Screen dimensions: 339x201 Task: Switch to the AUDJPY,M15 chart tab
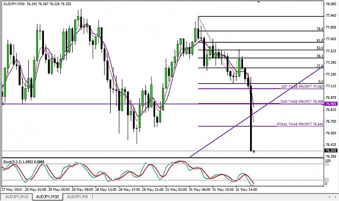pos(17,197)
